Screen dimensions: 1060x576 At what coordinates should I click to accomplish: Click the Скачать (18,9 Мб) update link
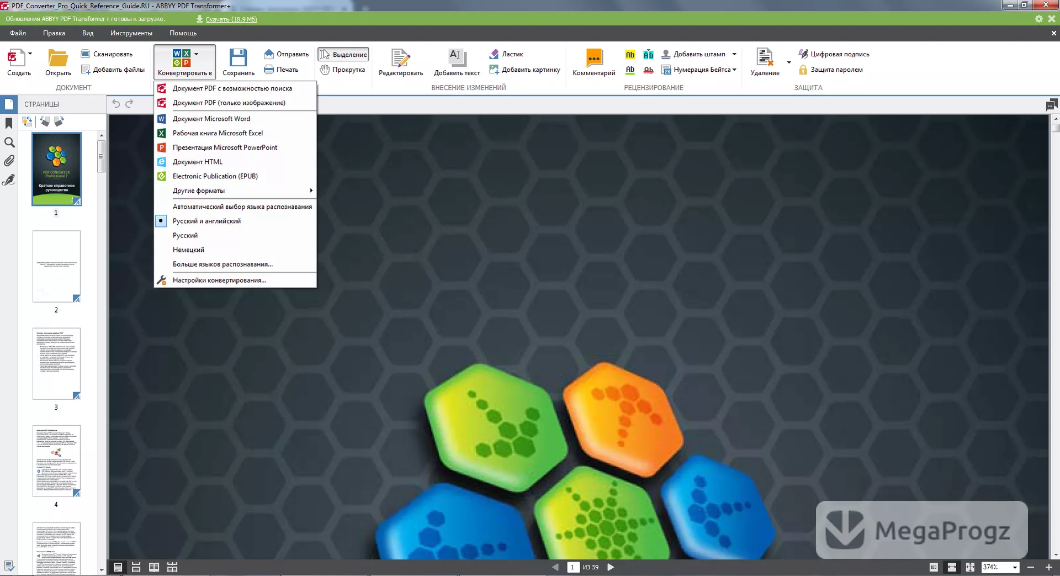[x=231, y=19]
